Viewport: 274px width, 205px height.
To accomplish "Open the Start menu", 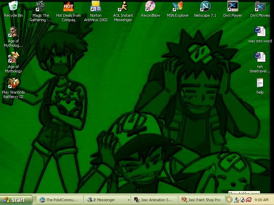I will [x=16, y=200].
